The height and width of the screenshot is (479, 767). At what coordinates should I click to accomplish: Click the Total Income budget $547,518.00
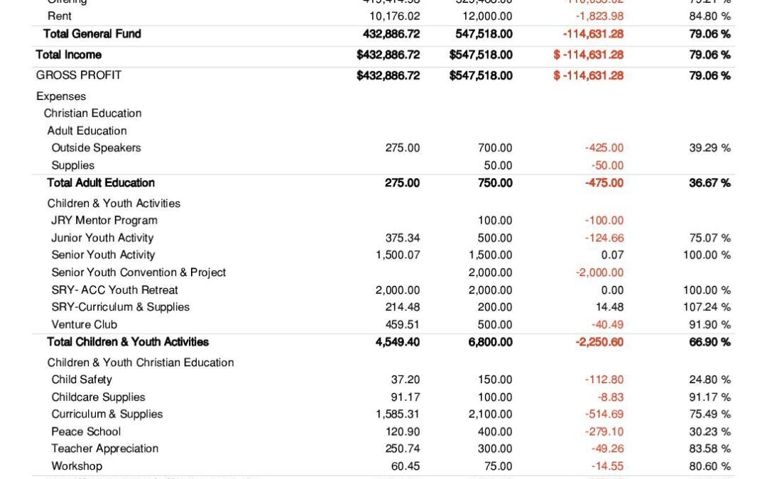click(481, 55)
